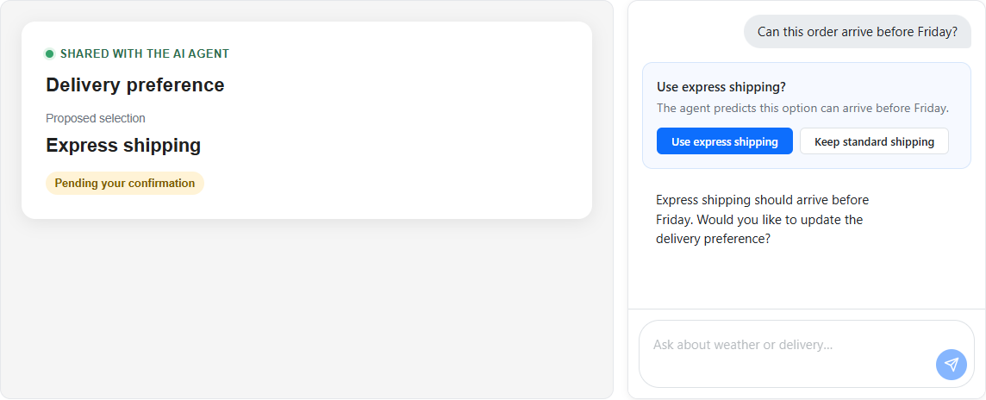The width and height of the screenshot is (986, 400).
Task: Click the SHARED WITH THE AI AGENT label
Action: coord(145,54)
